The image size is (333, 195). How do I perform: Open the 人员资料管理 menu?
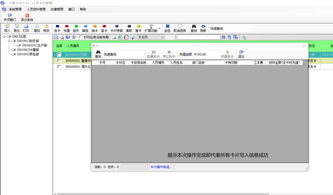36,9
